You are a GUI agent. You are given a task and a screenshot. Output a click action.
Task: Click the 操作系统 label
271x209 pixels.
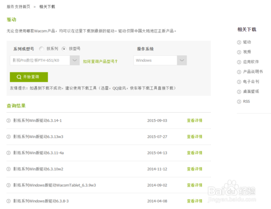tap(145, 49)
